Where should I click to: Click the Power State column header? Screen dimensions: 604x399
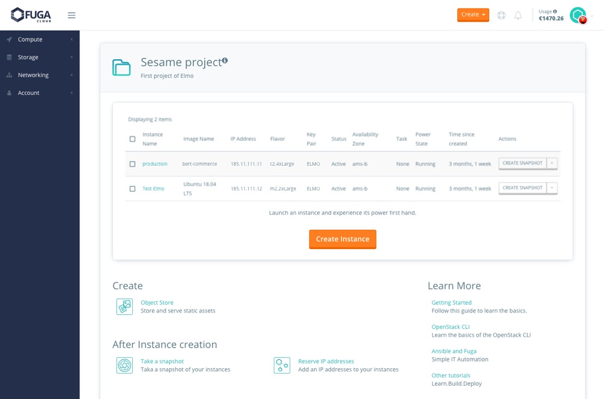(x=423, y=139)
